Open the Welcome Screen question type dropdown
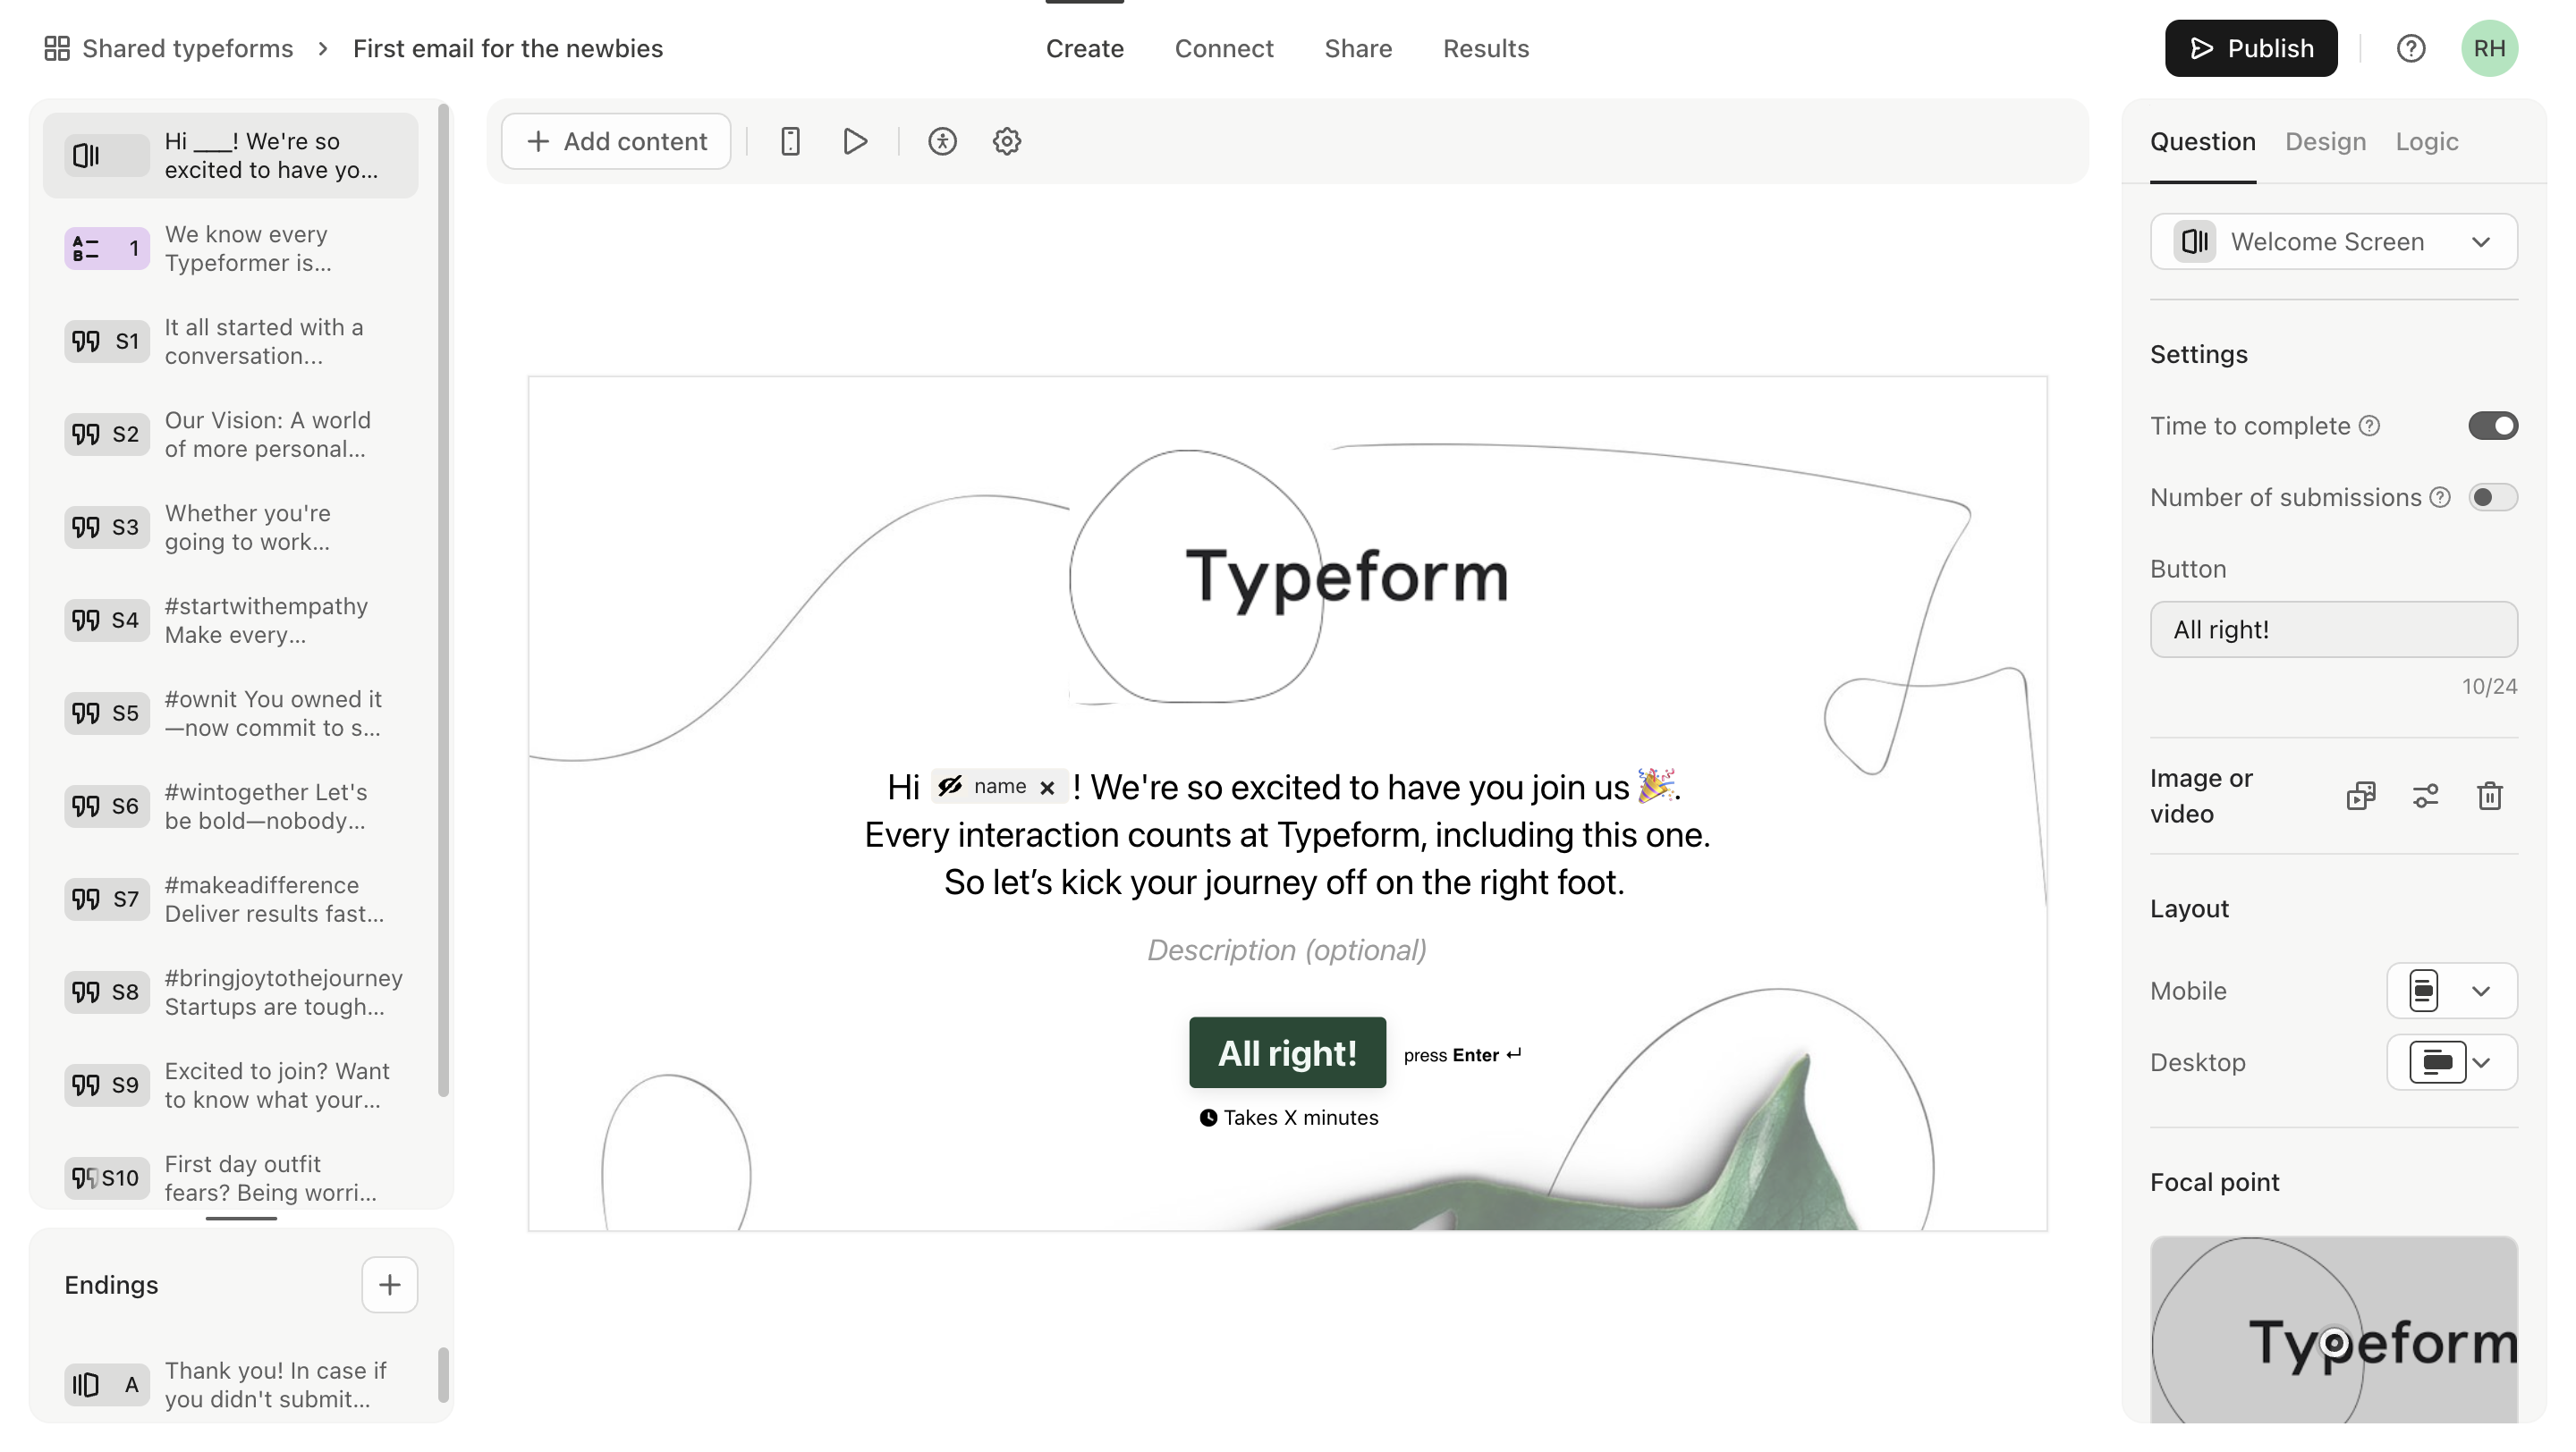This screenshot has width=2576, height=1452. (2334, 241)
